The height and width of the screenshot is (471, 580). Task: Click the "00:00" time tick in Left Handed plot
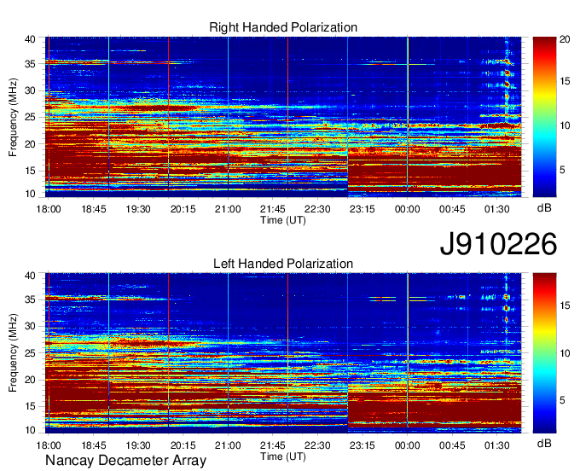[x=407, y=445]
